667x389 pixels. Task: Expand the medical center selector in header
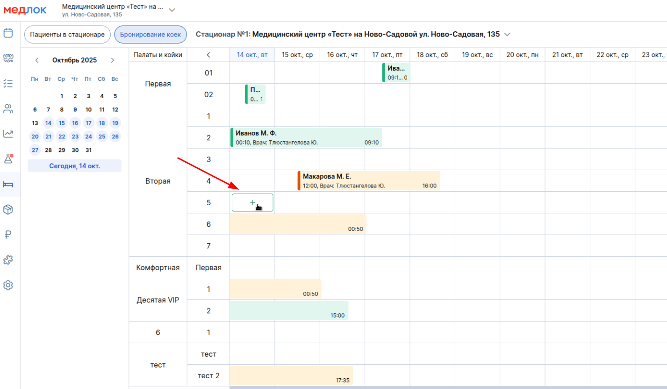(172, 10)
